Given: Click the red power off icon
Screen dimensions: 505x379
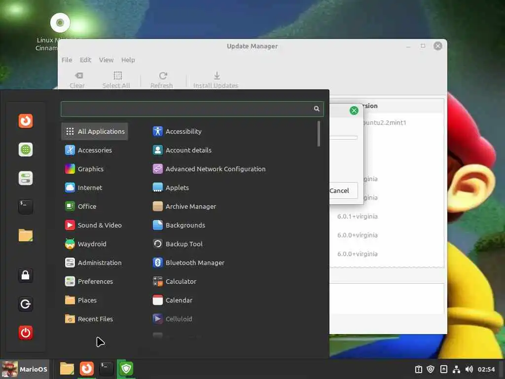Looking at the screenshot, I should tap(26, 333).
